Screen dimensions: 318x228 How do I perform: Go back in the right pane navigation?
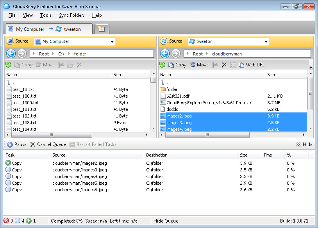click(x=165, y=54)
